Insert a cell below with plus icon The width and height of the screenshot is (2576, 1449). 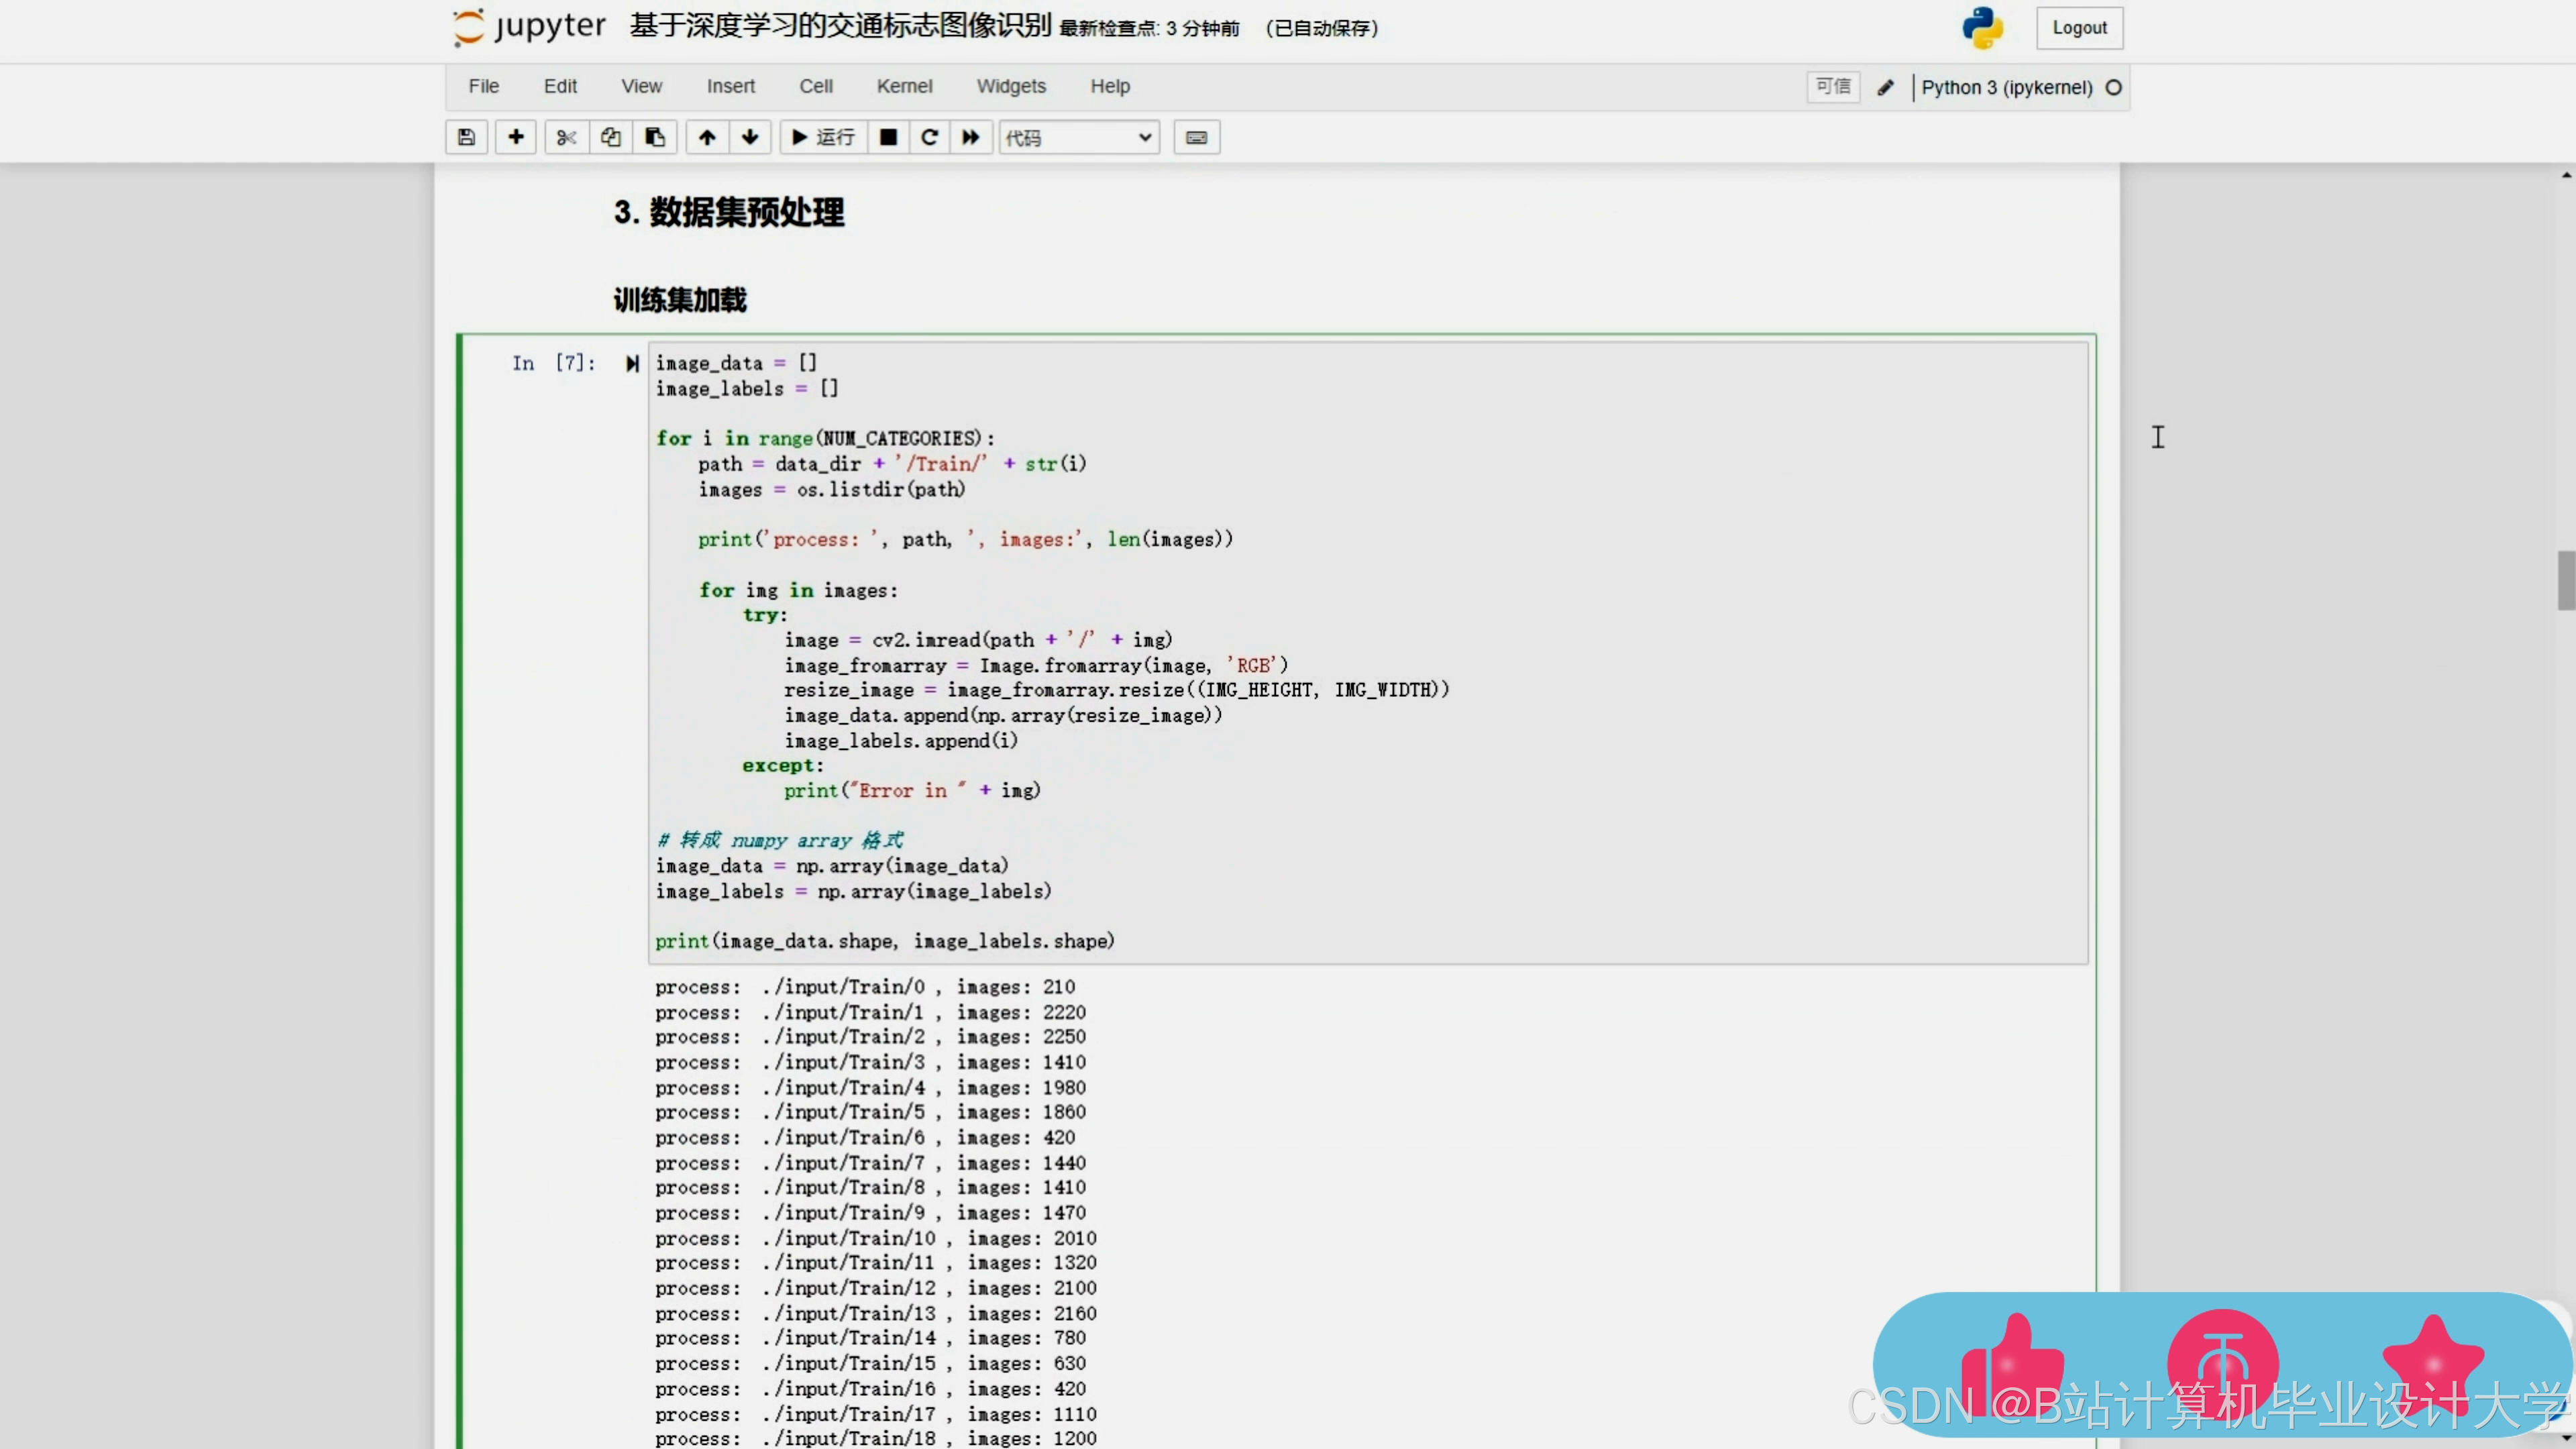tap(516, 137)
